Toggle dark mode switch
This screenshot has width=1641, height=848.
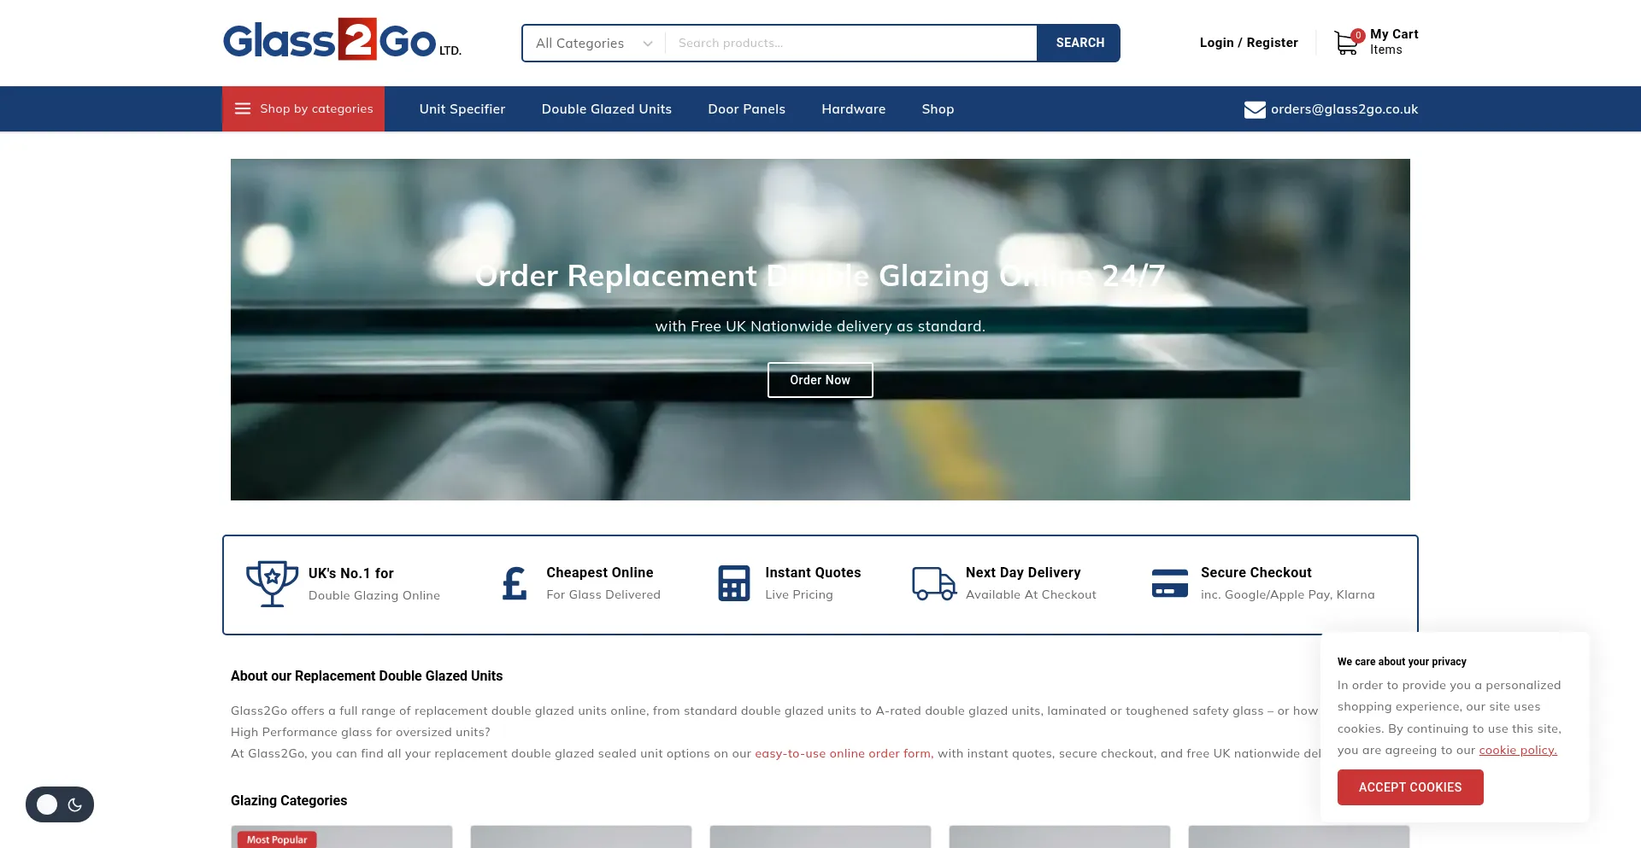(60, 804)
